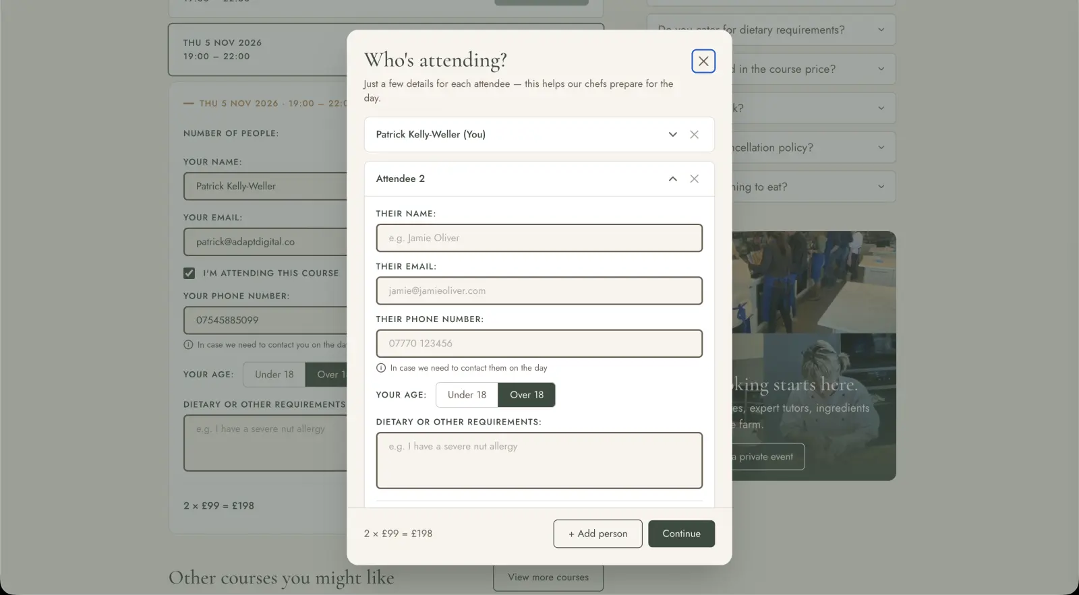1079x595 pixels.
Task: Click the 'Patrick Kelly-Weller (You)' name text
Action: 431,135
